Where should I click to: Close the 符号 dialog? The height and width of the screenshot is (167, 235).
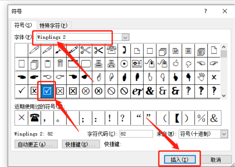[225, 11]
